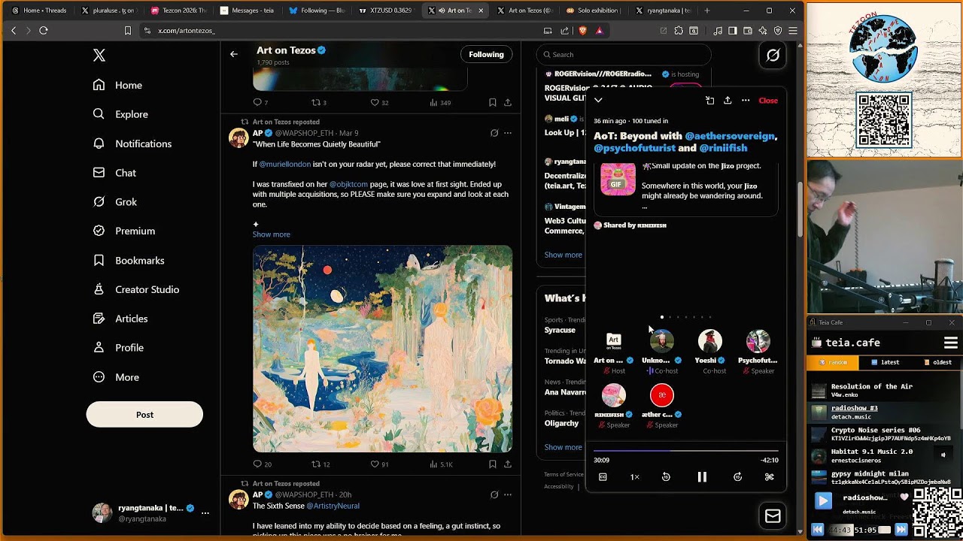Bookmark AP's Mar 9 post
Image resolution: width=963 pixels, height=541 pixels.
[492, 464]
